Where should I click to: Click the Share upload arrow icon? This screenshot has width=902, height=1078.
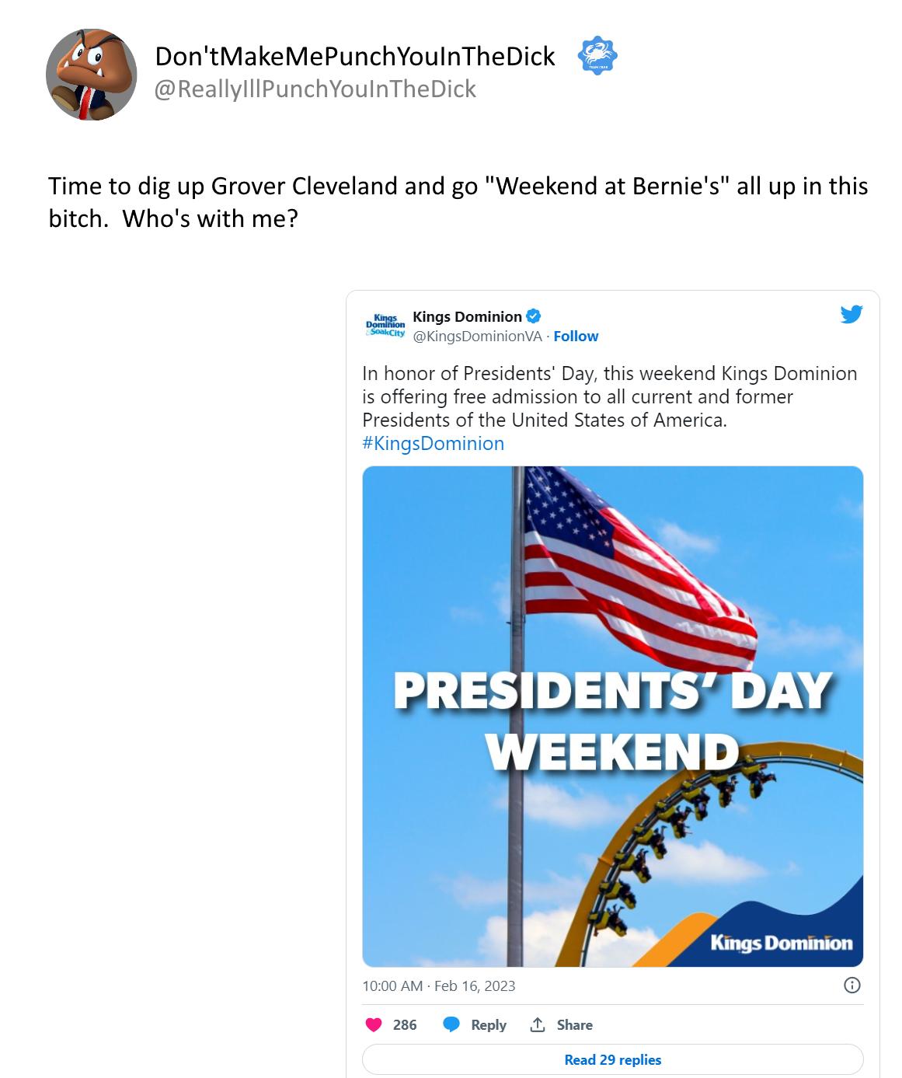click(x=538, y=1024)
